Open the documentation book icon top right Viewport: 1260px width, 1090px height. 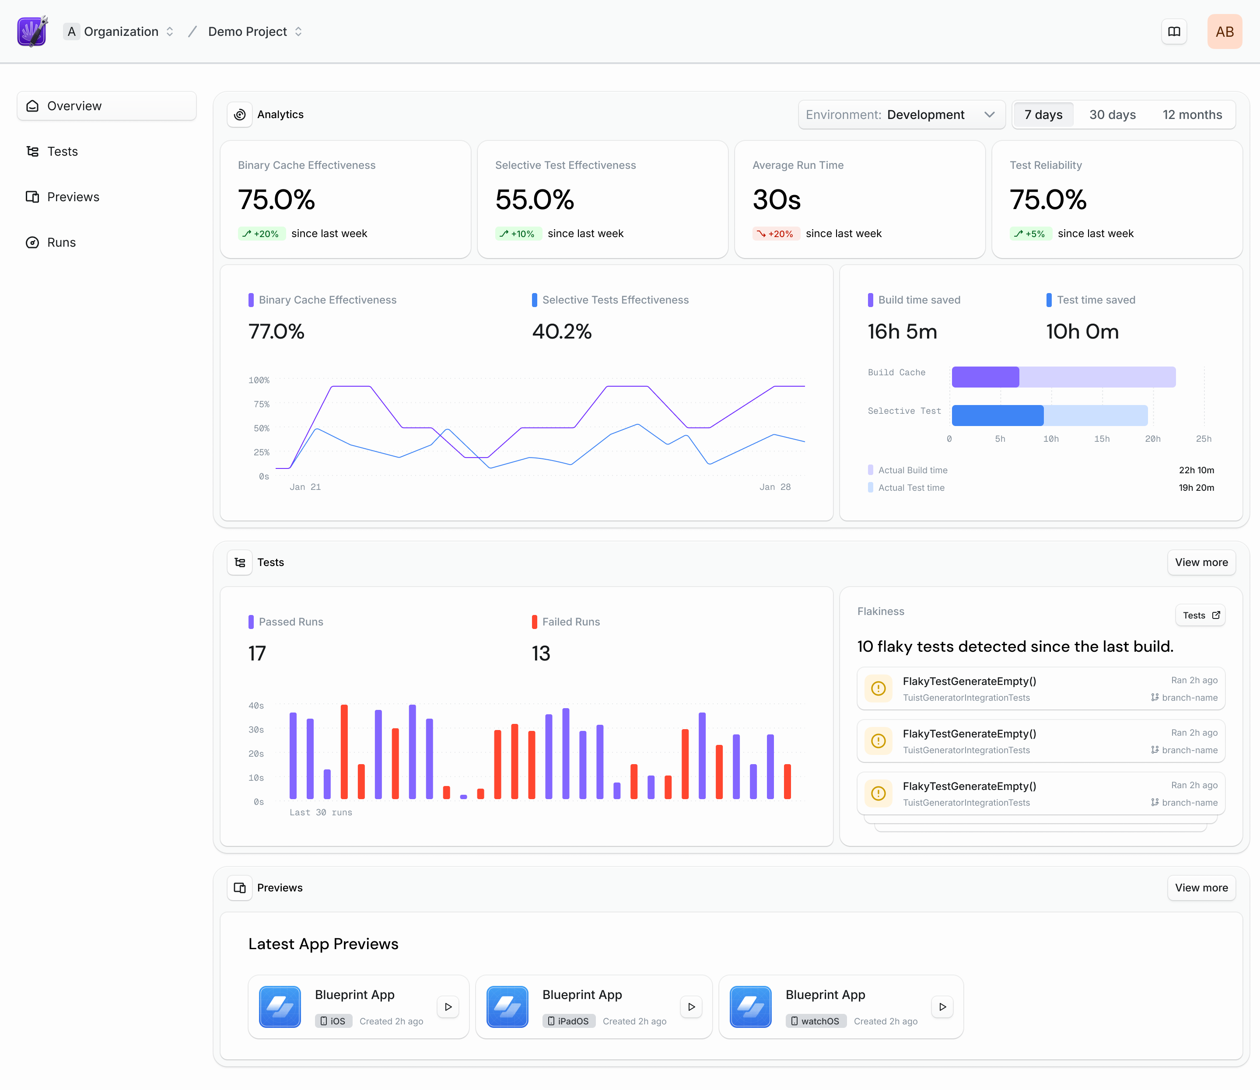click(1174, 31)
